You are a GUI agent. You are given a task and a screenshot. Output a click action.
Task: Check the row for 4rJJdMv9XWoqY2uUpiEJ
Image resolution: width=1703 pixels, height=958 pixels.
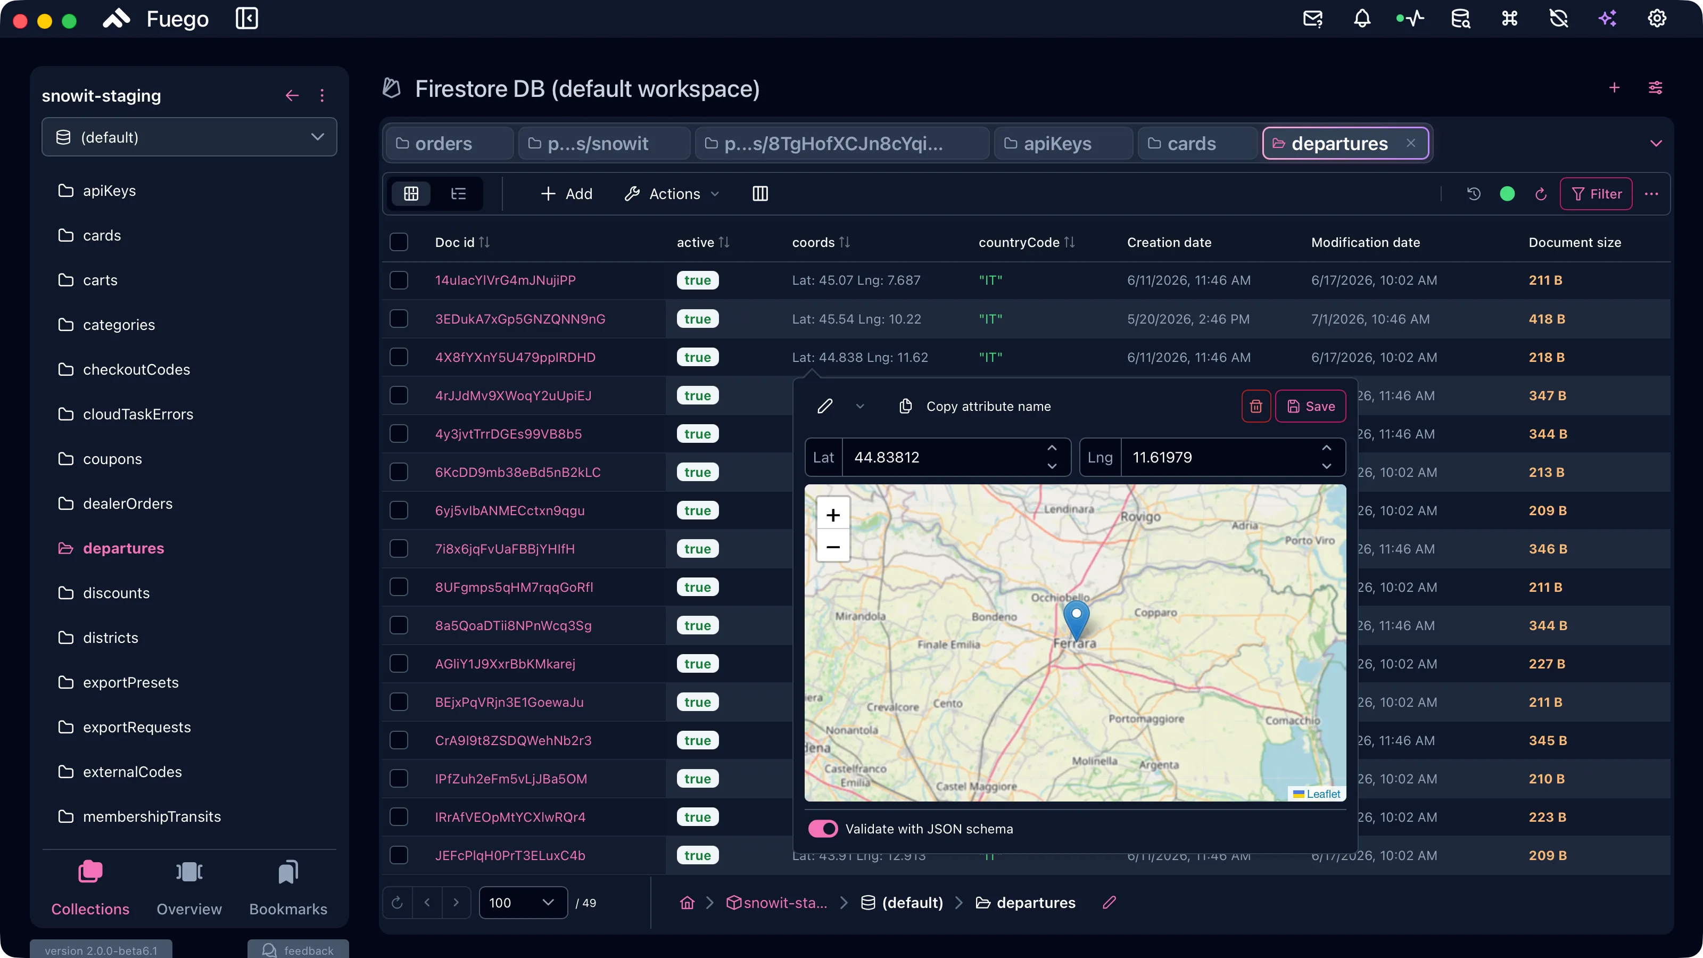point(399,395)
